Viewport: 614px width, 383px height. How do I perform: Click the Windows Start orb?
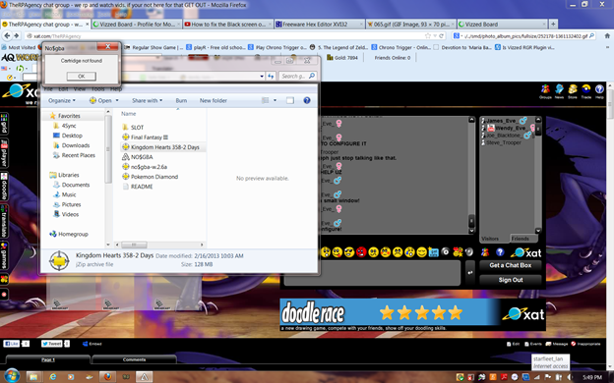tap(12, 376)
